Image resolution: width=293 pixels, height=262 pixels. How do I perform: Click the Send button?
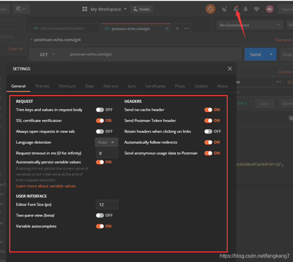click(x=255, y=54)
